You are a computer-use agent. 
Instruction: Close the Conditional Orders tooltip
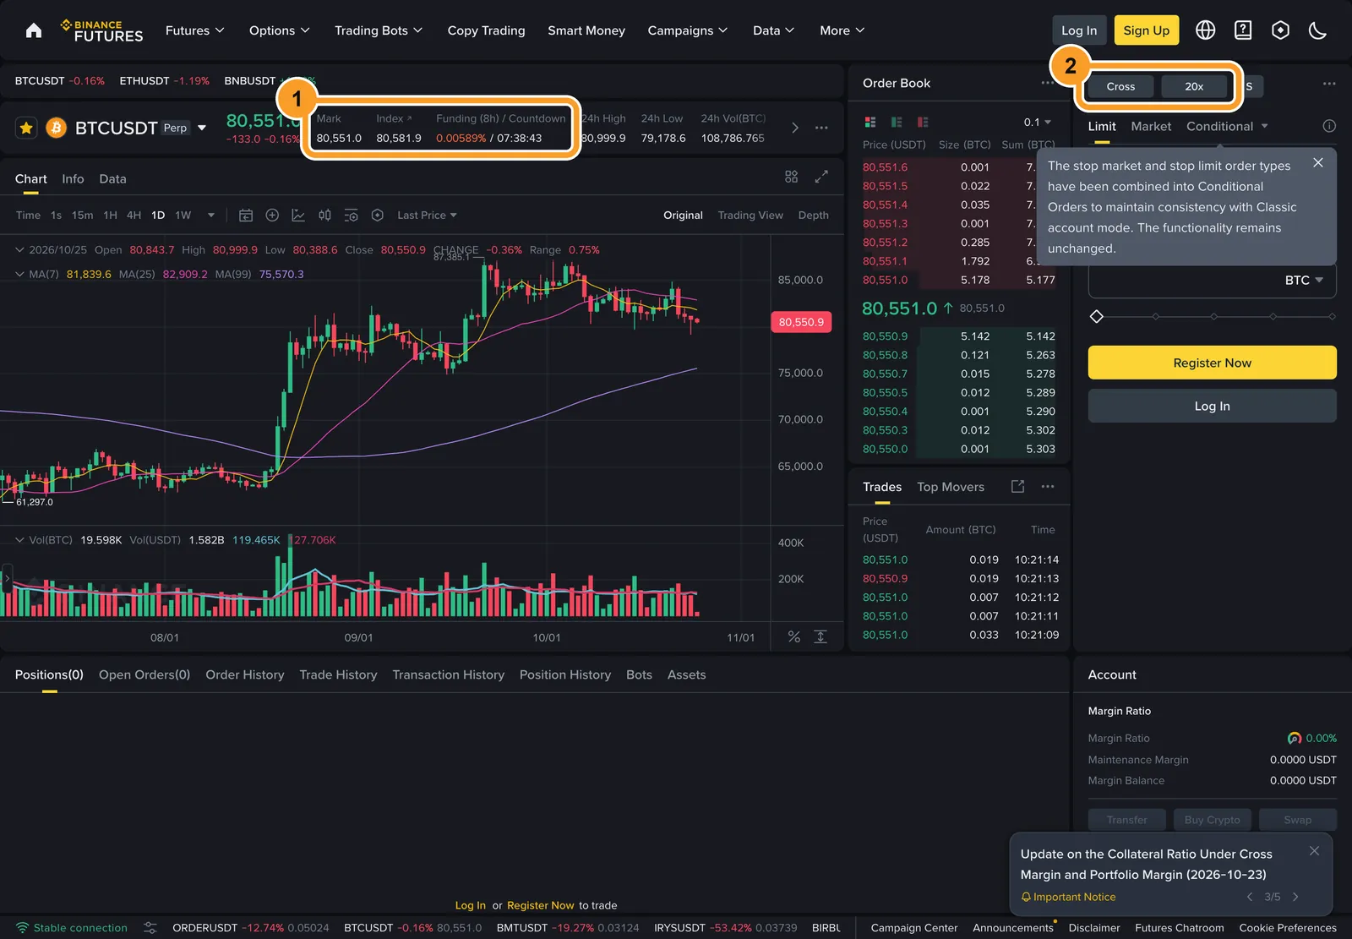click(x=1318, y=162)
